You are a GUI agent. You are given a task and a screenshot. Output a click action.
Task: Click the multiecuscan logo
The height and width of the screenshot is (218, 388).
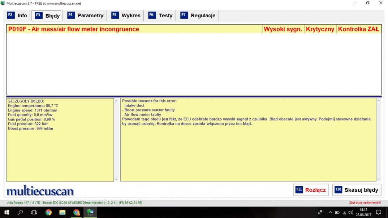[40, 191]
